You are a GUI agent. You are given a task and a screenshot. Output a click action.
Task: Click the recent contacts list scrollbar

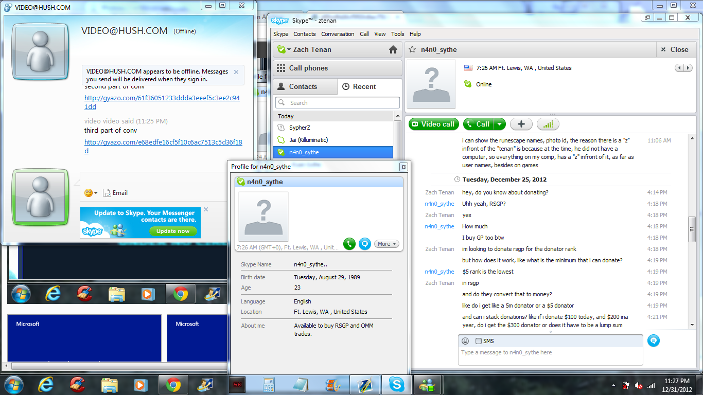397,139
